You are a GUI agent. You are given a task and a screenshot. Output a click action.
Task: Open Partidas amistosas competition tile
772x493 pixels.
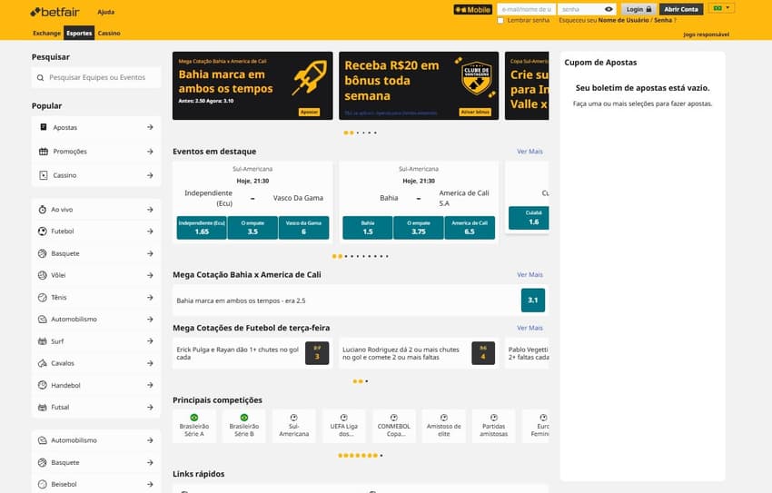(494, 426)
